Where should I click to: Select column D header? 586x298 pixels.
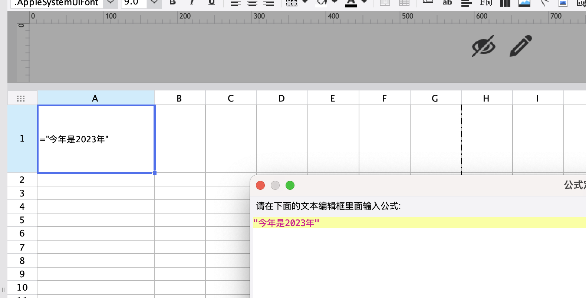click(282, 98)
